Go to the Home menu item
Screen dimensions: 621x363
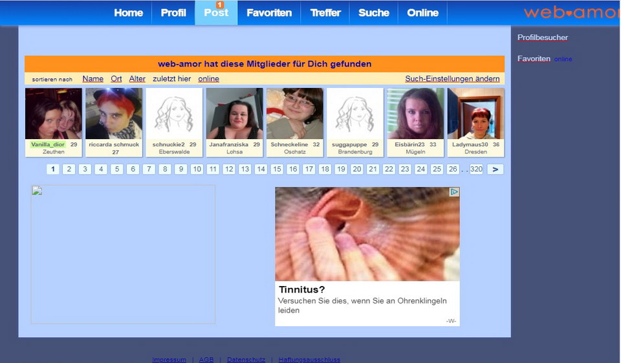coord(128,13)
